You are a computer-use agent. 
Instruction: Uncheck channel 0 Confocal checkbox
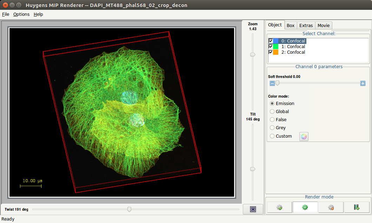coord(271,41)
